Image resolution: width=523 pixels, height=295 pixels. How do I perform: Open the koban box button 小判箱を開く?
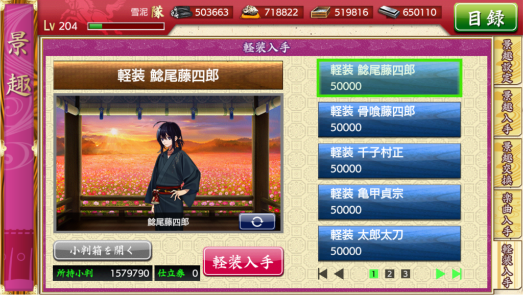coord(102,250)
